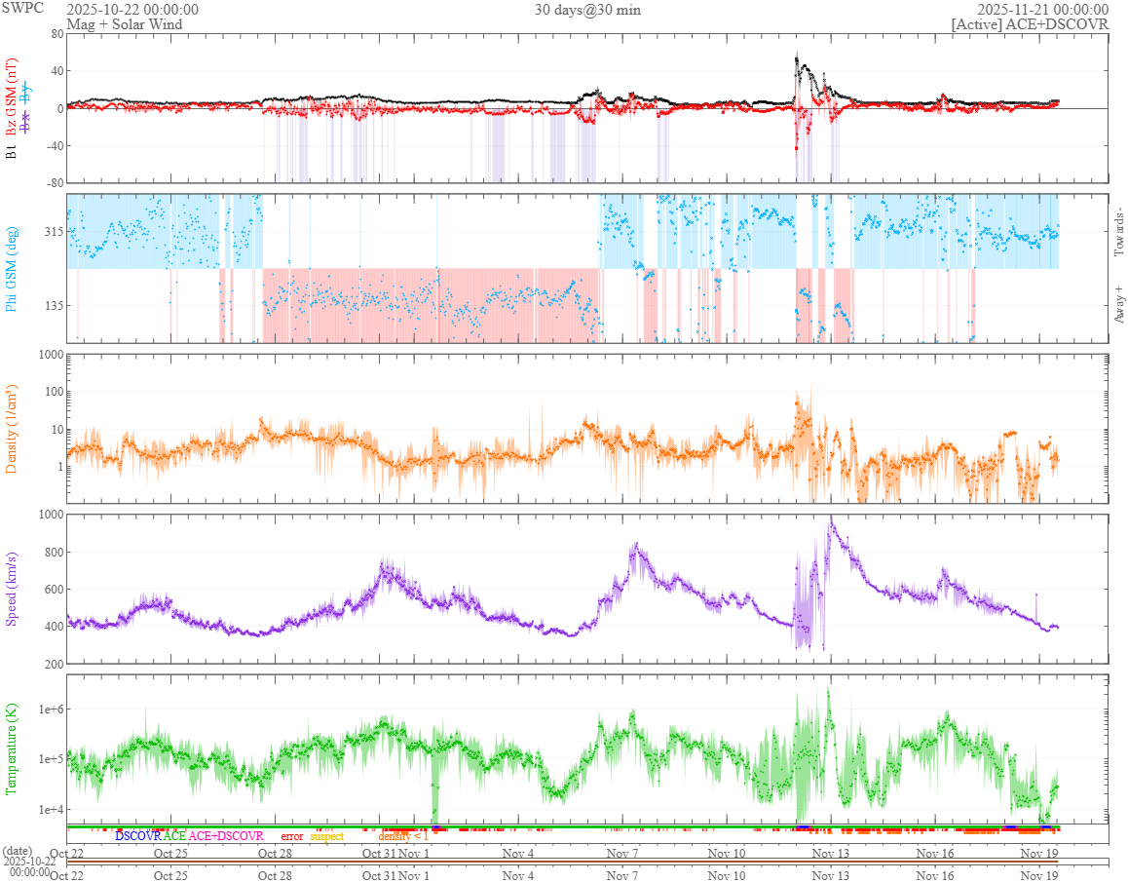Click the 100 tick on the Density axis
1128x882 pixels.
tap(54, 392)
